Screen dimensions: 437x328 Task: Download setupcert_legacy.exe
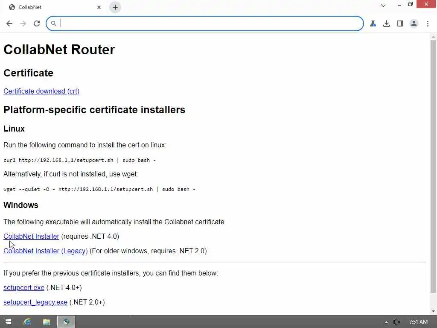tap(35, 302)
